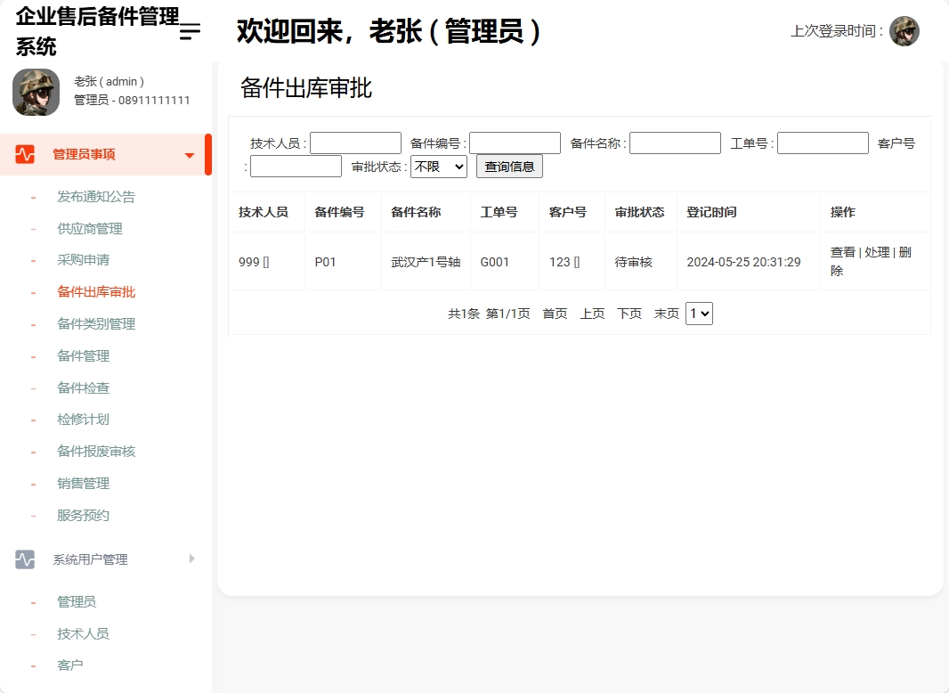Open the 采购申请 page
Viewport: 949px width, 693px height.
[84, 259]
